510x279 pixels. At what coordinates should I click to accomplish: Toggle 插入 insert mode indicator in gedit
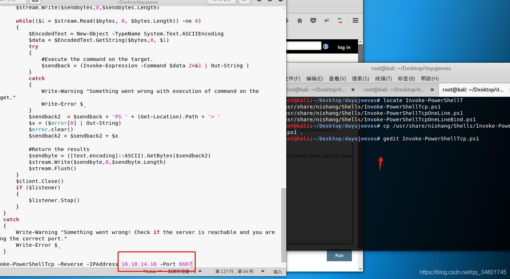[x=278, y=272]
